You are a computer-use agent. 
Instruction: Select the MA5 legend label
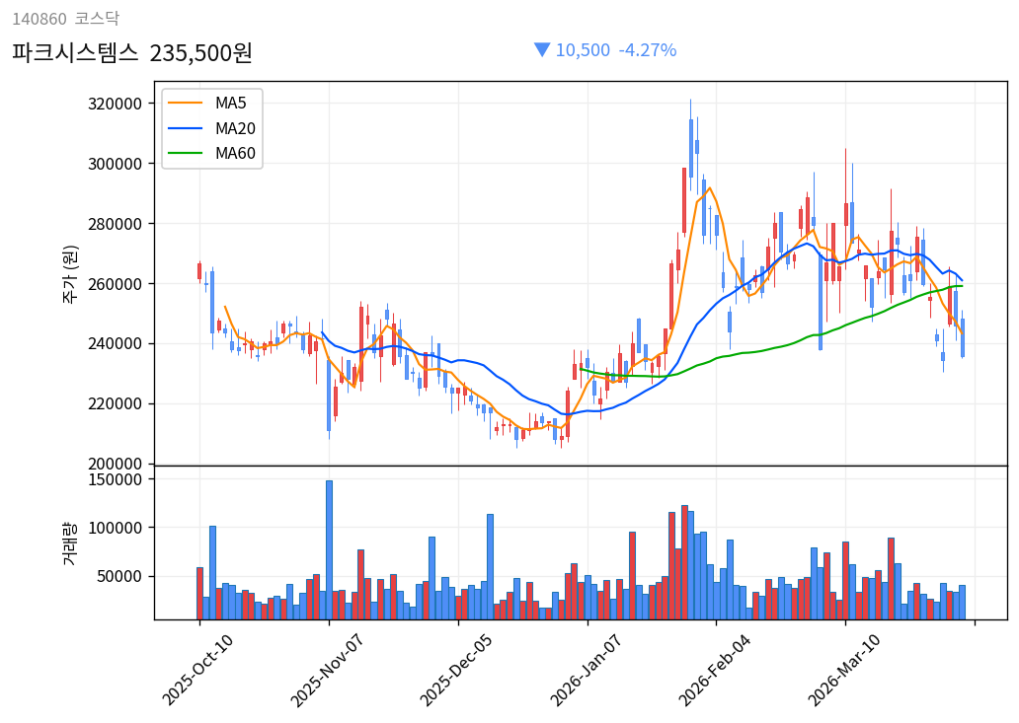pos(231,104)
